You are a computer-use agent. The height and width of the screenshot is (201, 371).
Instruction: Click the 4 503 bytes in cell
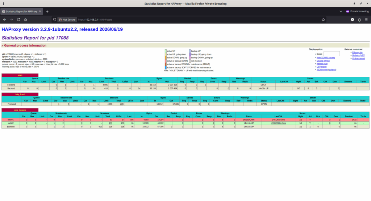(x=142, y=120)
